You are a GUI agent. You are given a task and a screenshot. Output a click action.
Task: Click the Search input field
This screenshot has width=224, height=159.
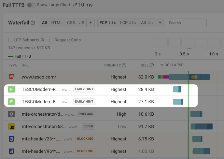point(187,23)
